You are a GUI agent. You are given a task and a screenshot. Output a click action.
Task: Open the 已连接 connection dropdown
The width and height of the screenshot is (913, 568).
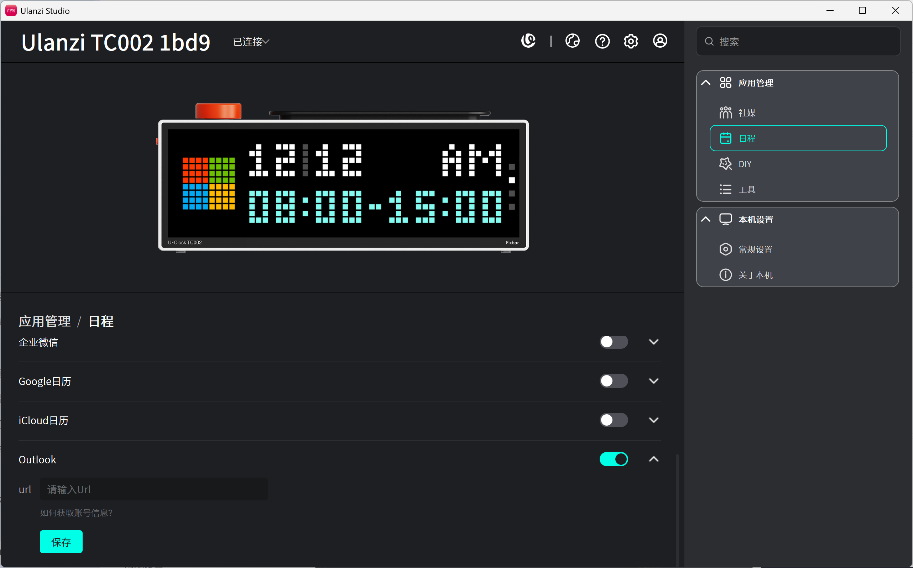click(251, 41)
